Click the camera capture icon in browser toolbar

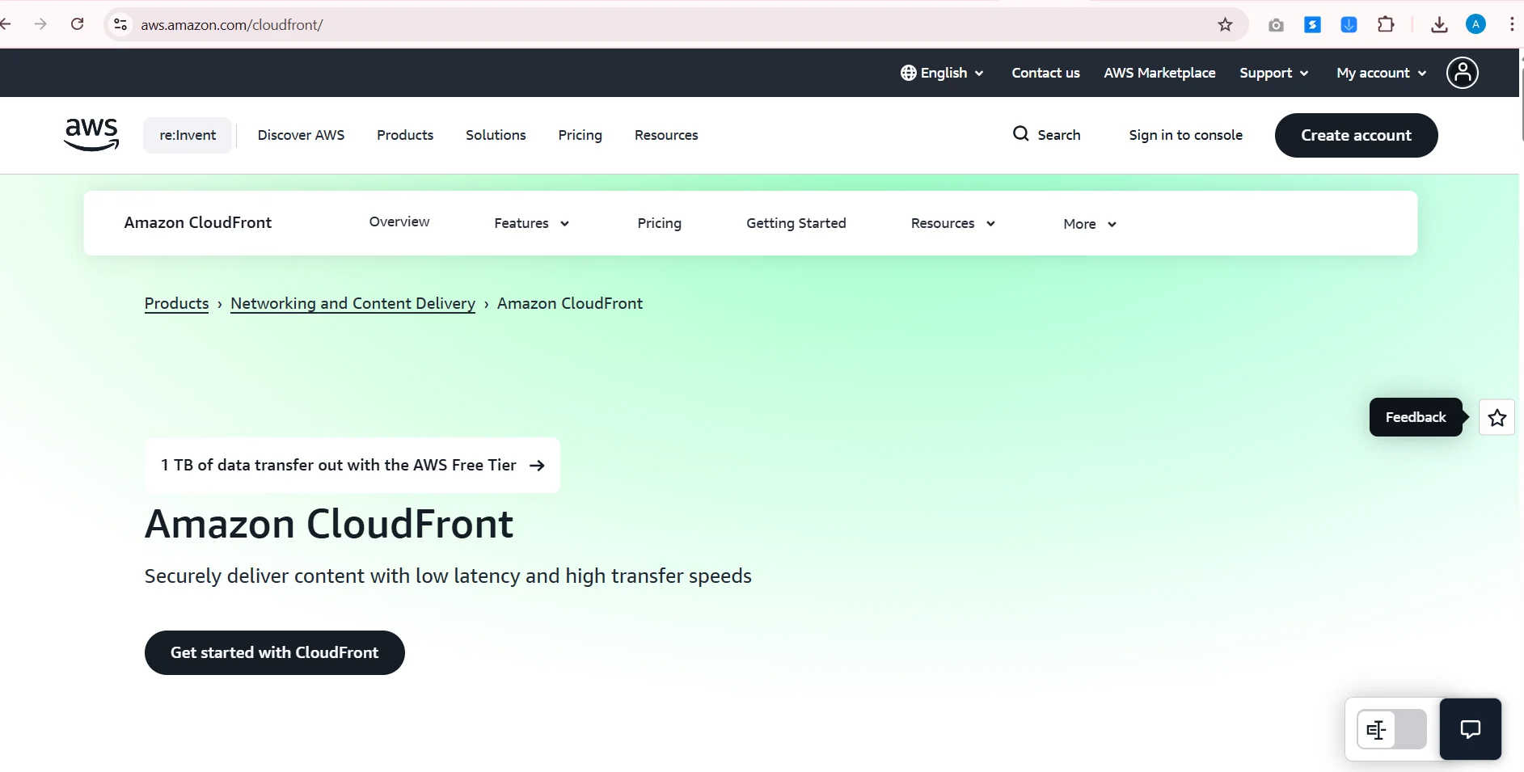click(x=1276, y=24)
